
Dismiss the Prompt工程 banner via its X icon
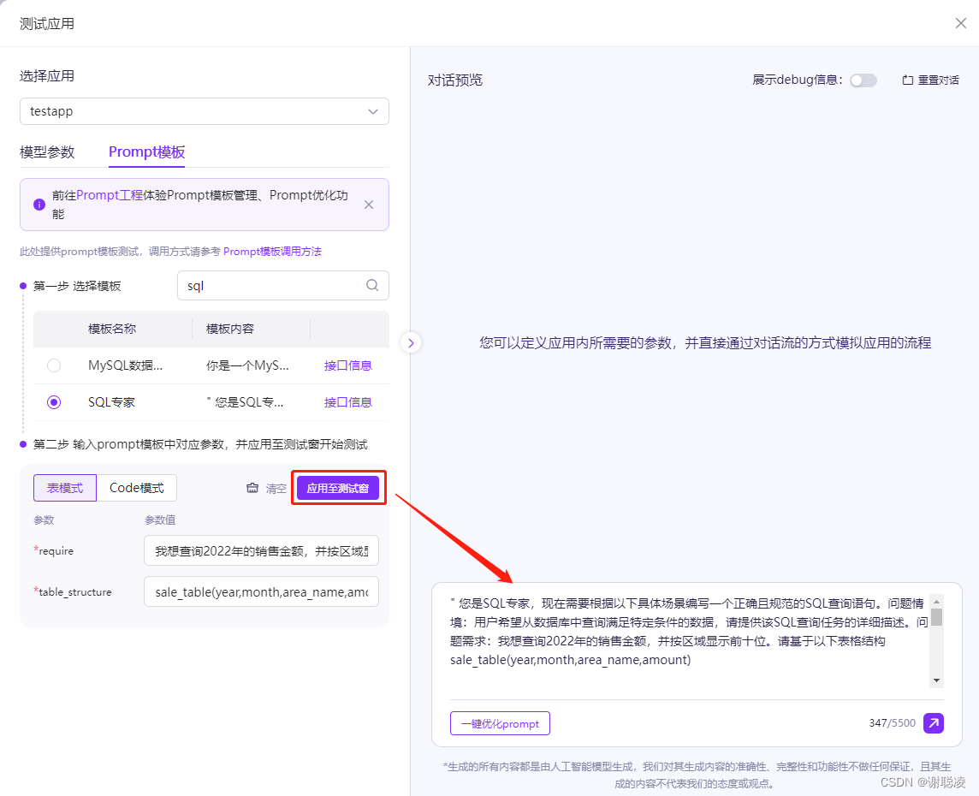(368, 205)
